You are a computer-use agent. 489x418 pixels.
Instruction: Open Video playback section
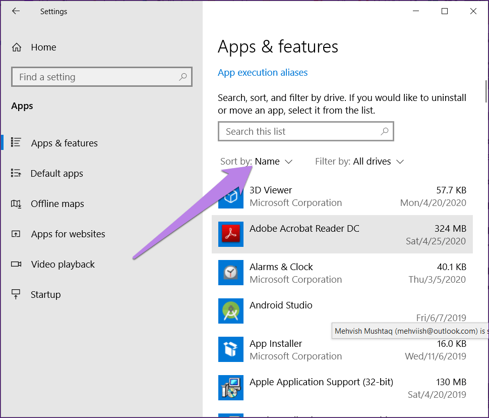click(x=63, y=265)
